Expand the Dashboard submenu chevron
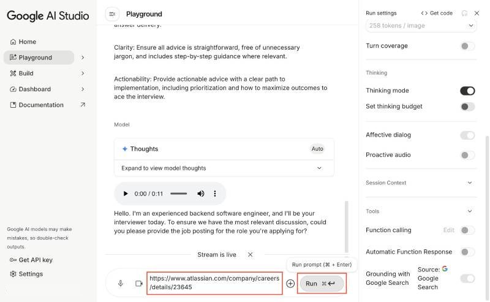The height and width of the screenshot is (302, 490). pos(83,89)
